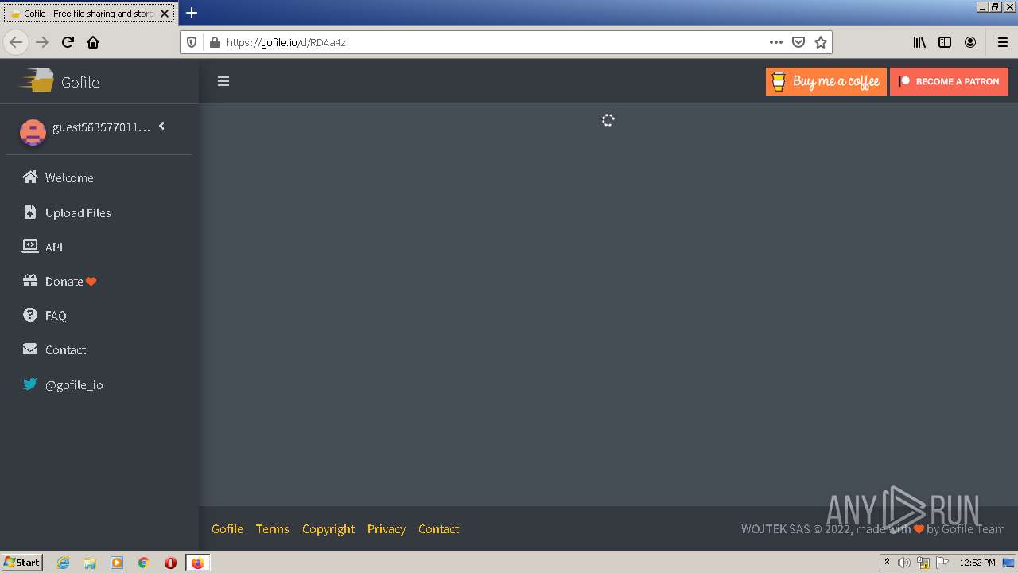
Task: Go back in browser history
Action: point(16,42)
